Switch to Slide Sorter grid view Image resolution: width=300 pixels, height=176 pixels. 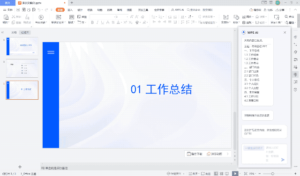[x=222, y=174]
